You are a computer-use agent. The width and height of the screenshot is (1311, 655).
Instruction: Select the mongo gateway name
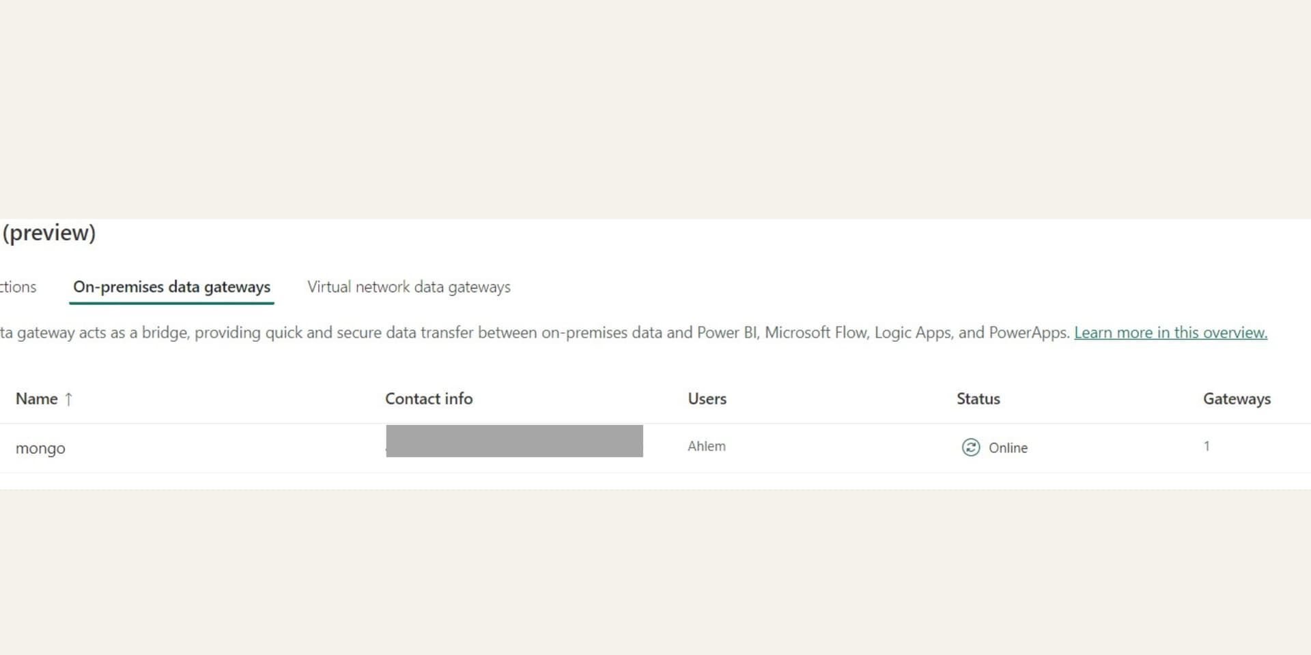pyautogui.click(x=40, y=448)
